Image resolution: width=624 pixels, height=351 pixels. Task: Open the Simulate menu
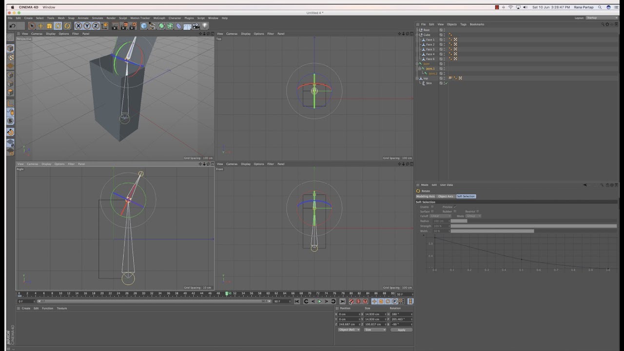point(97,18)
